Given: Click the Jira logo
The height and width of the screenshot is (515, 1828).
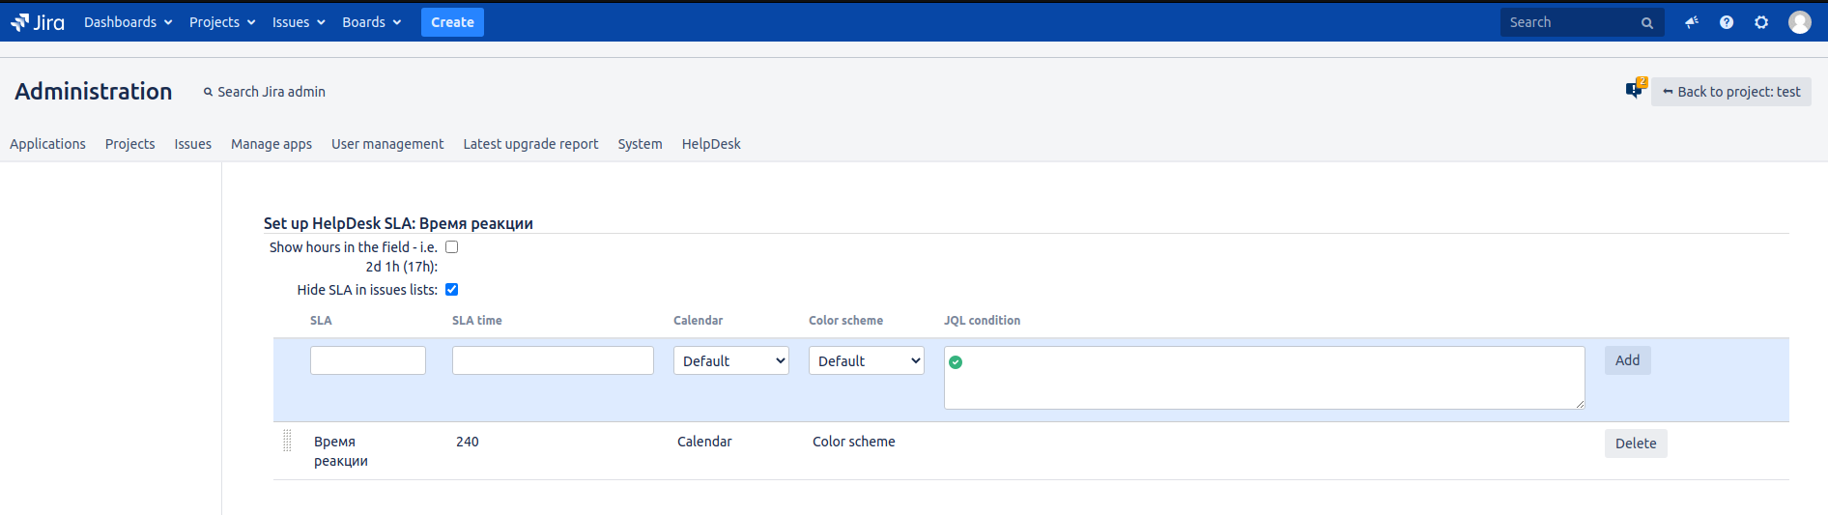Looking at the screenshot, I should click(x=38, y=22).
